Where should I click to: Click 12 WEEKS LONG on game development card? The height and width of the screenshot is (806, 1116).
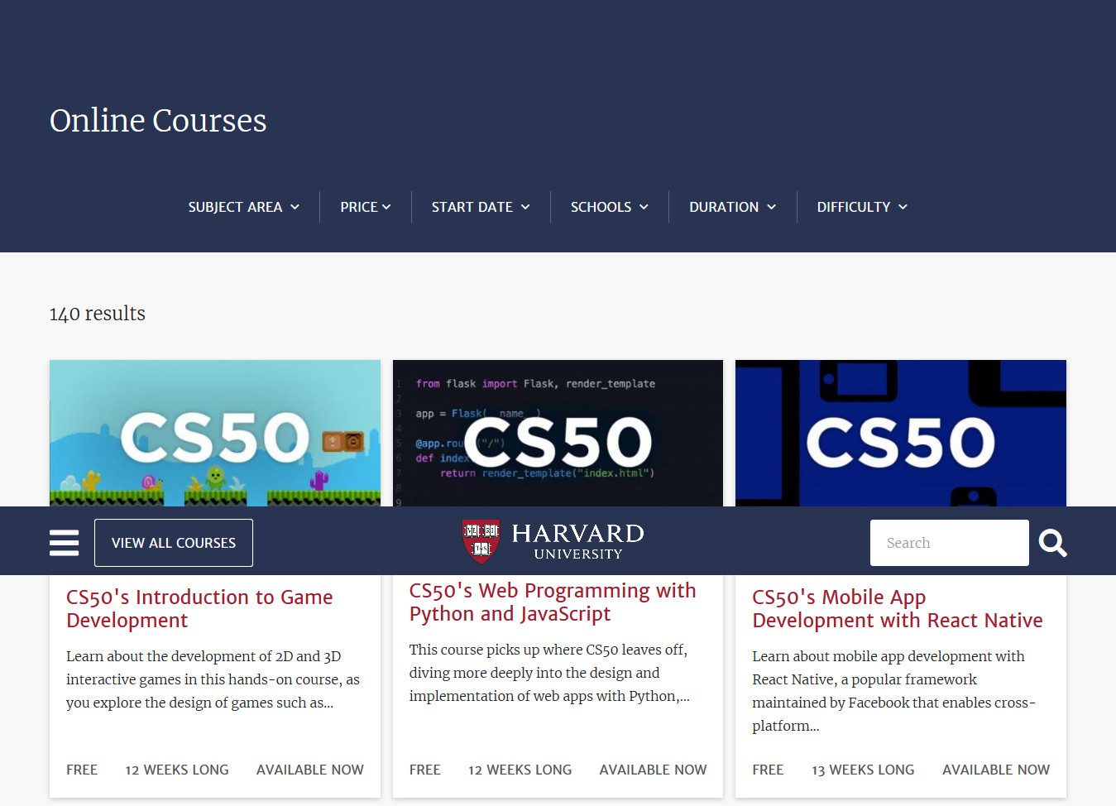pyautogui.click(x=177, y=770)
